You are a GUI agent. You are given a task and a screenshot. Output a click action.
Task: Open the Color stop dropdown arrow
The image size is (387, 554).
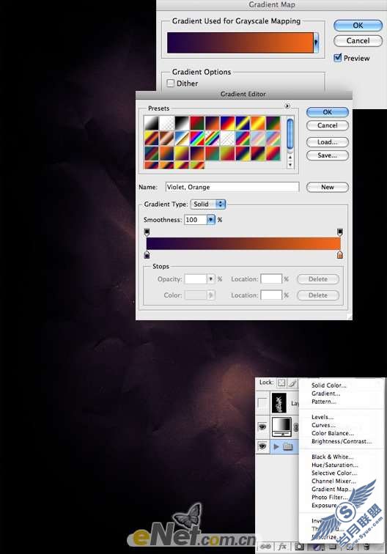tap(211, 295)
